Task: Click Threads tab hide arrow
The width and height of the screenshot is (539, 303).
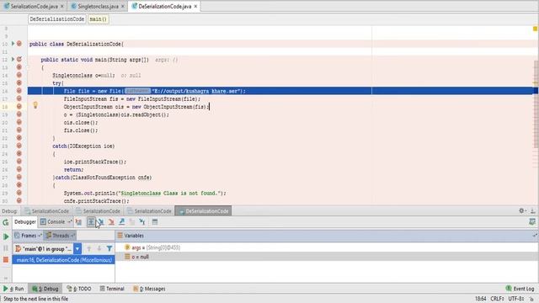Action: coord(72,236)
